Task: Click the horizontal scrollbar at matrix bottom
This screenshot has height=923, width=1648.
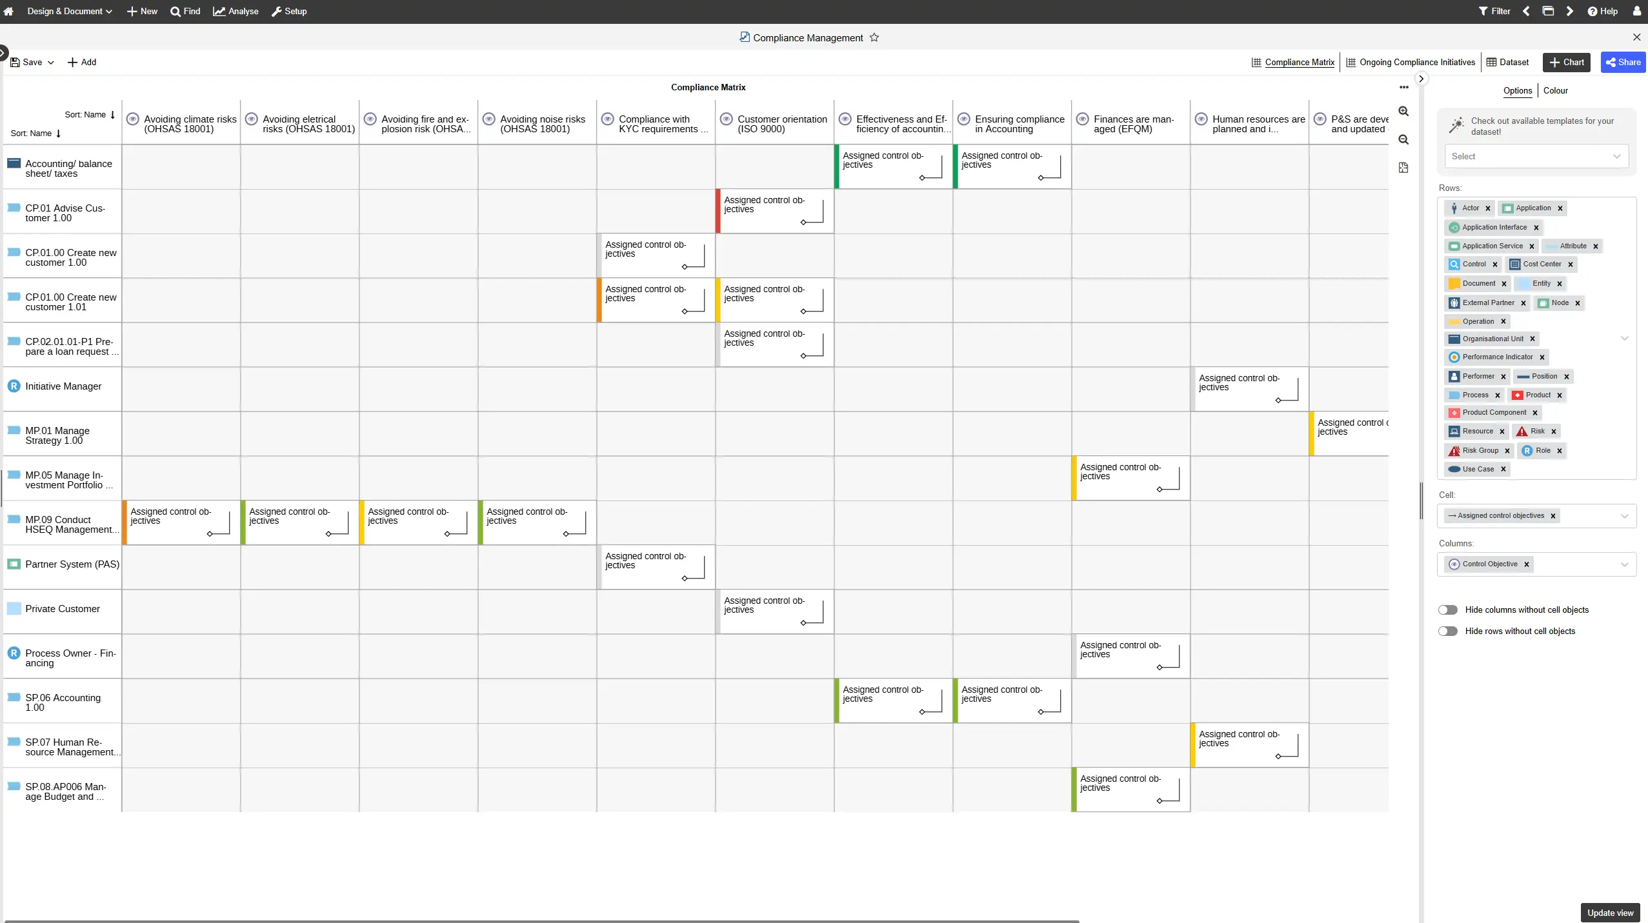Action: tap(542, 921)
